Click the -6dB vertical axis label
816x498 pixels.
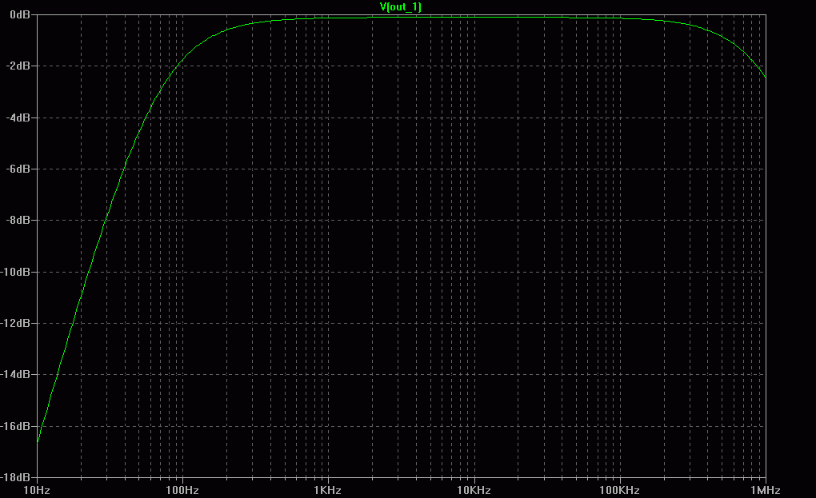coord(18,169)
